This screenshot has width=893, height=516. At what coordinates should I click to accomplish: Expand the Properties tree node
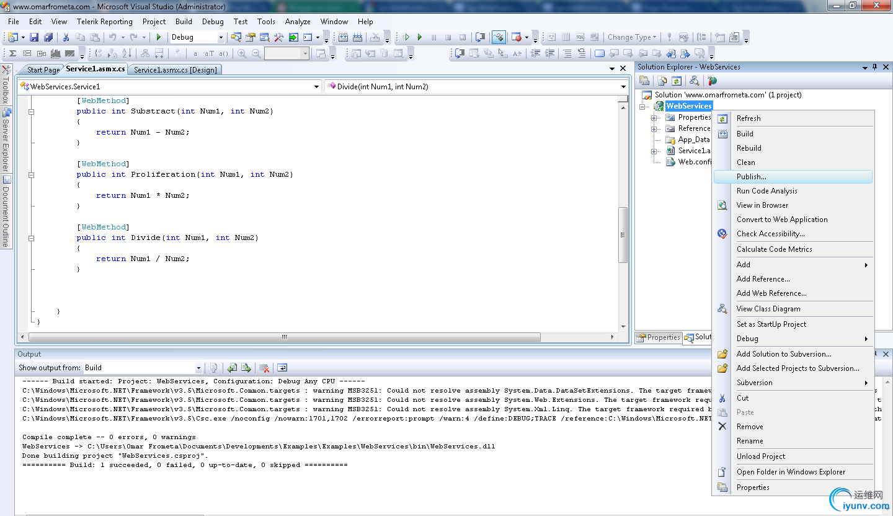tap(654, 117)
